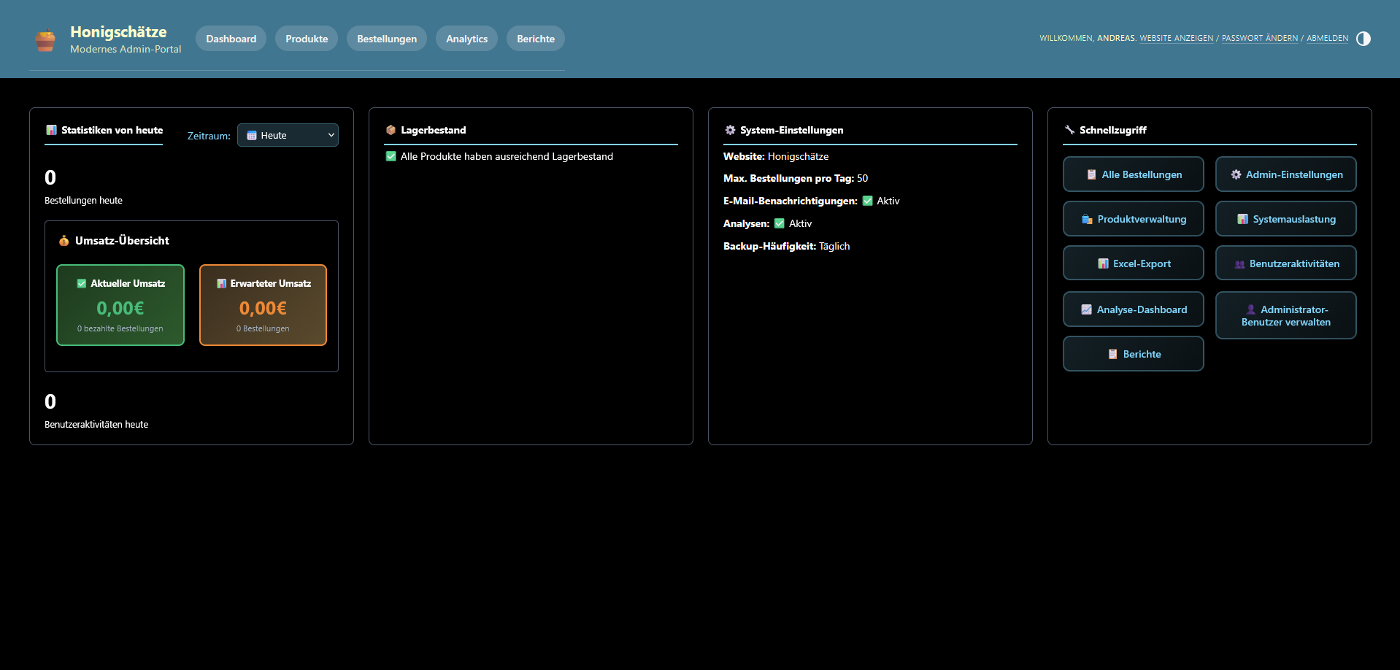Click the green Aktueller Umsatz panel

pyautogui.click(x=120, y=305)
